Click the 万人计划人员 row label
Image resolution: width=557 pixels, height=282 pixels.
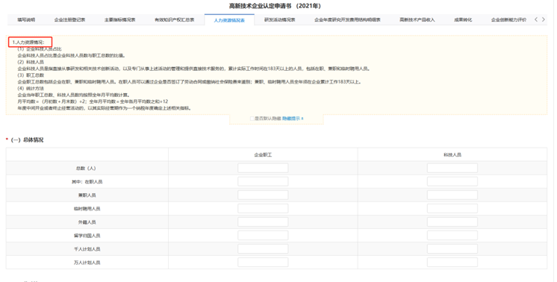point(87,263)
